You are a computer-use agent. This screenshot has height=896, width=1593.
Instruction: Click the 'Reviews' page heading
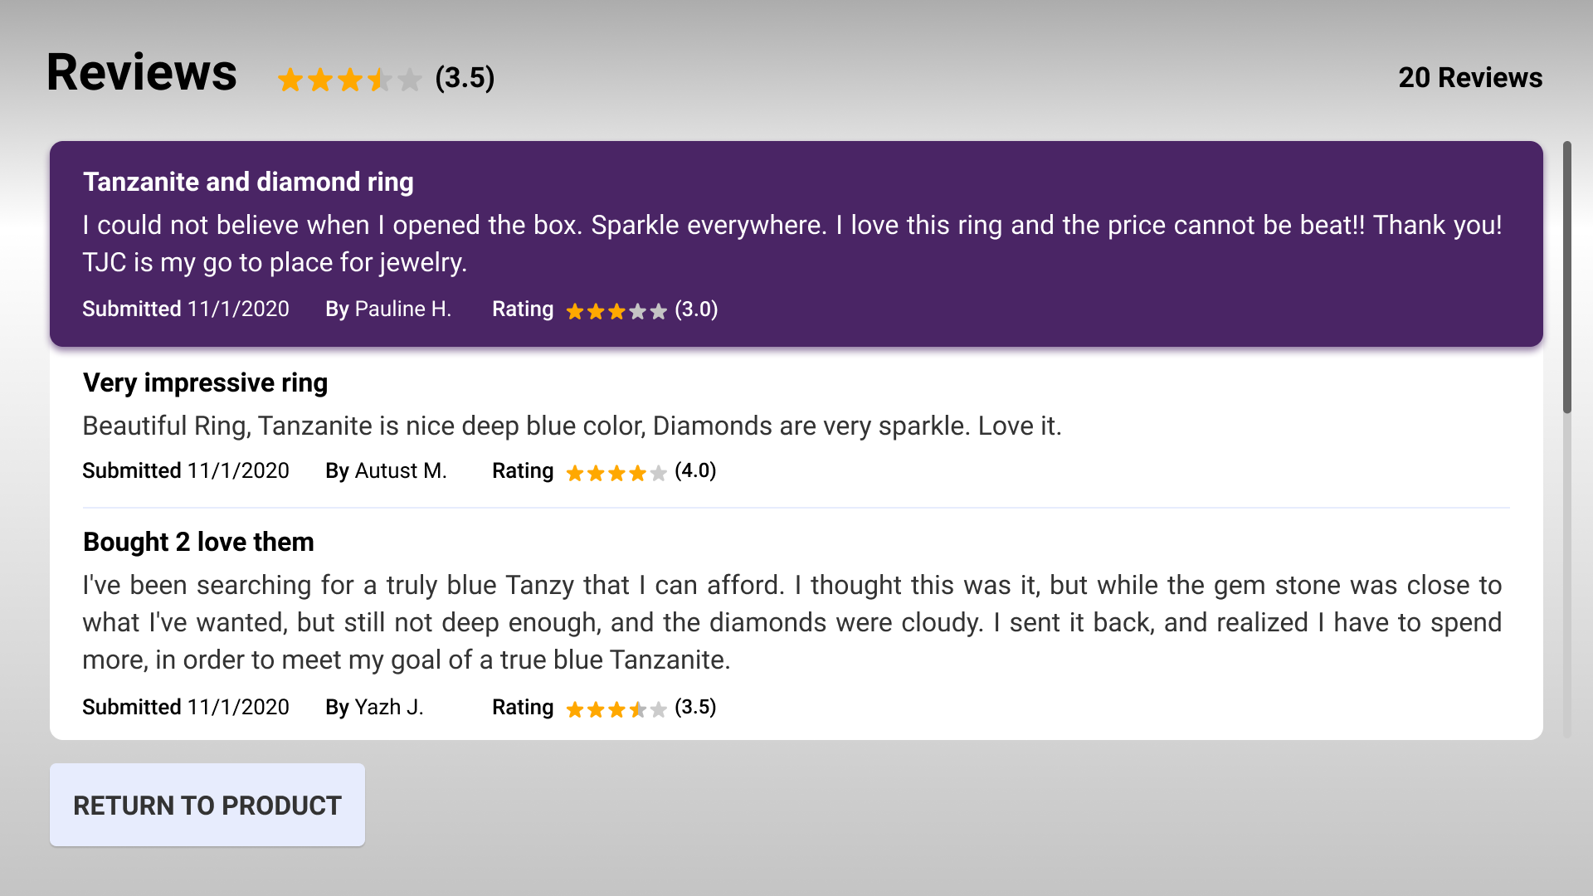tap(142, 72)
